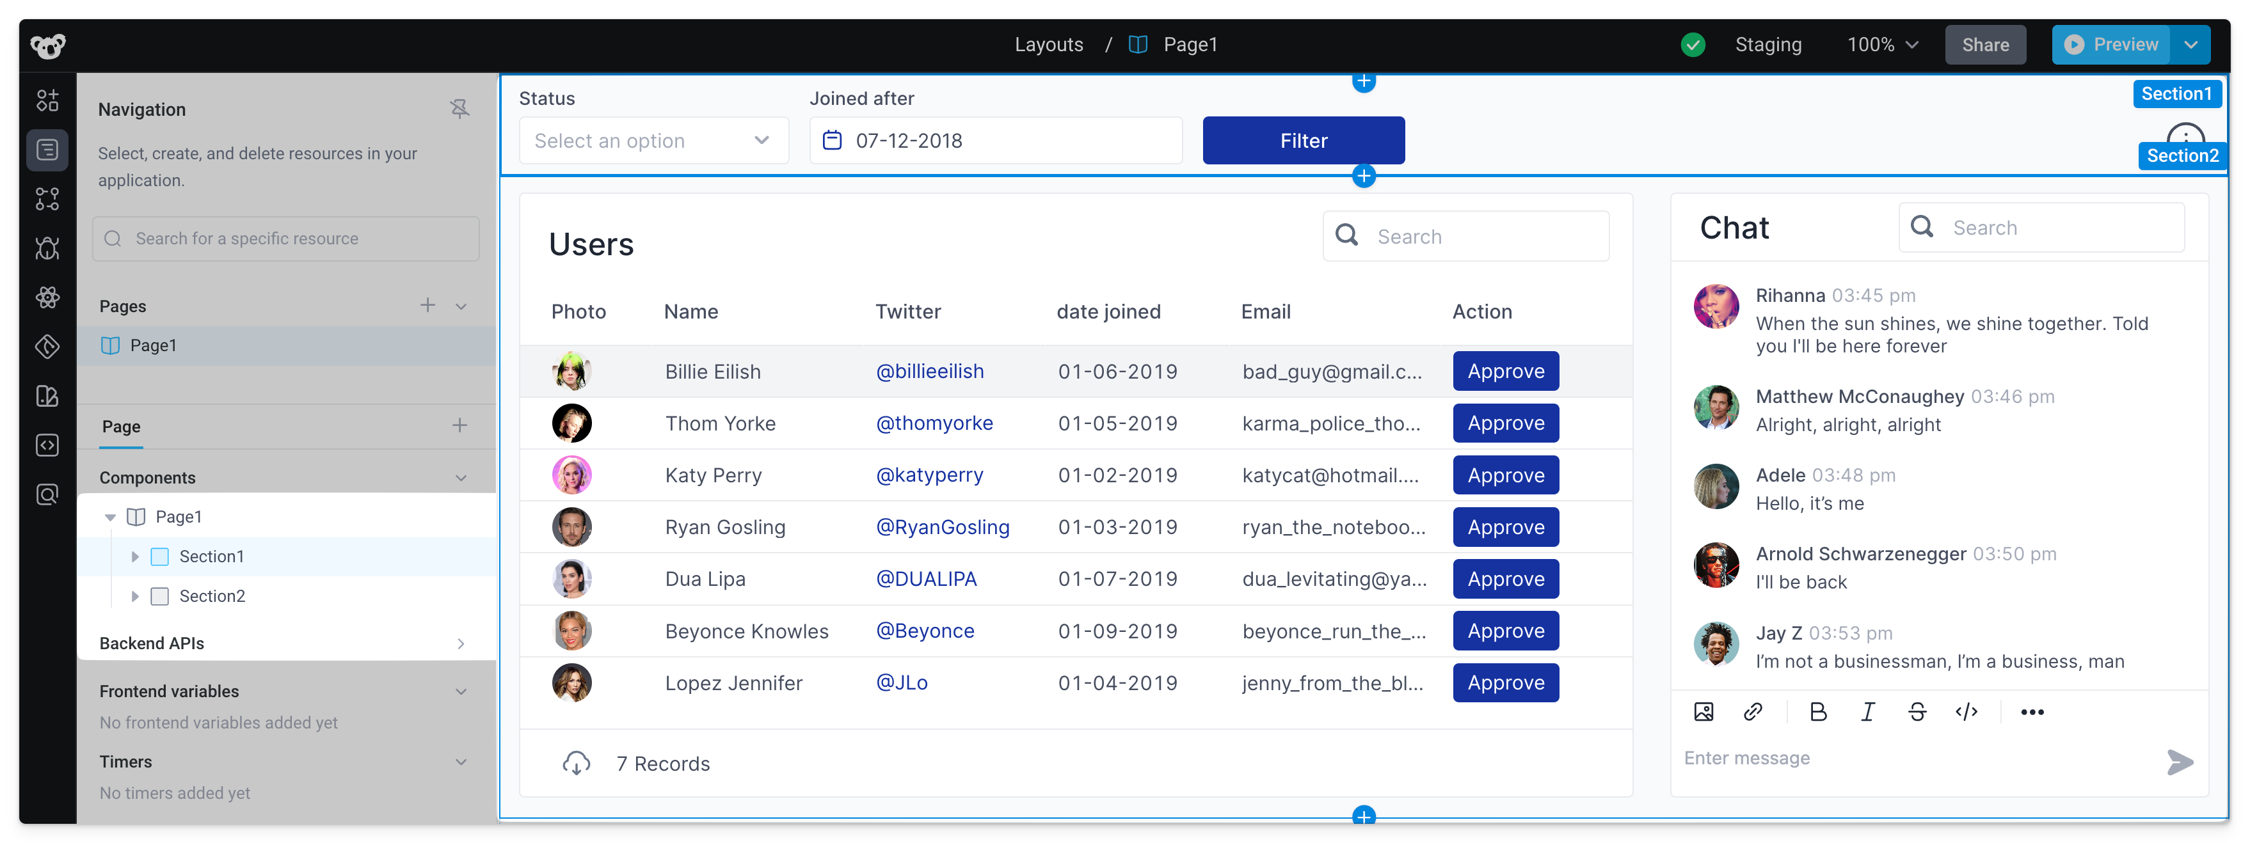Image resolution: width=2250 pixels, height=843 pixels.
Task: Select Page1 in the Pages list
Action: (x=154, y=345)
